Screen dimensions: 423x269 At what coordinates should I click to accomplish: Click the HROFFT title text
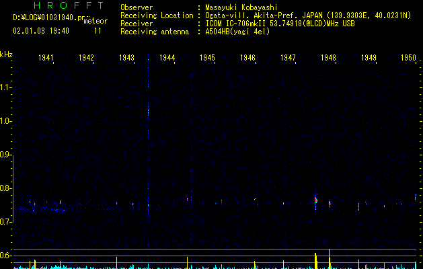69,5
